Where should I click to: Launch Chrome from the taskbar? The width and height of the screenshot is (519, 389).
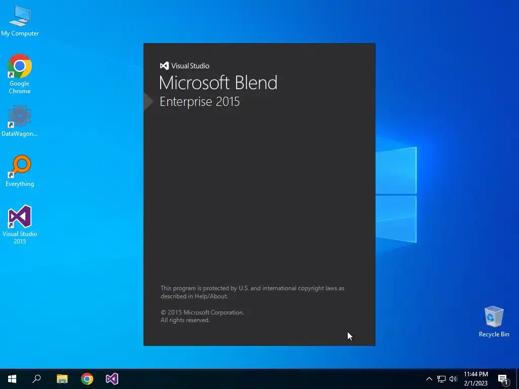tap(87, 379)
